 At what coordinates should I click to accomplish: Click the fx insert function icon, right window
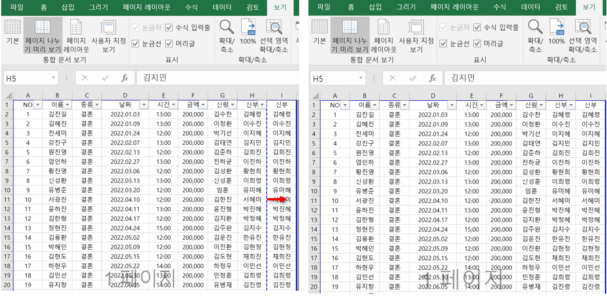pos(433,78)
